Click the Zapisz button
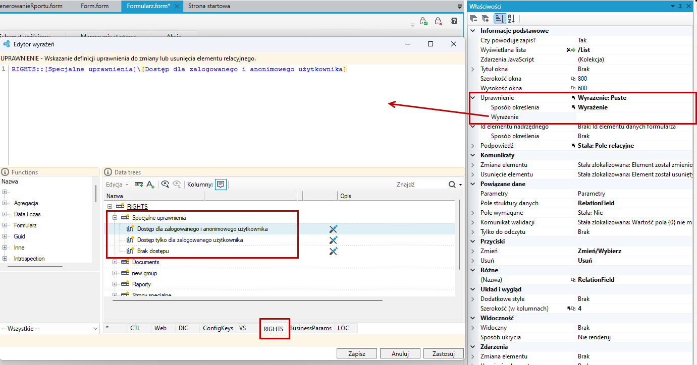 357,353
